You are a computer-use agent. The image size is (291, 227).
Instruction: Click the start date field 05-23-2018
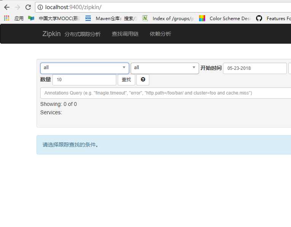(x=255, y=68)
